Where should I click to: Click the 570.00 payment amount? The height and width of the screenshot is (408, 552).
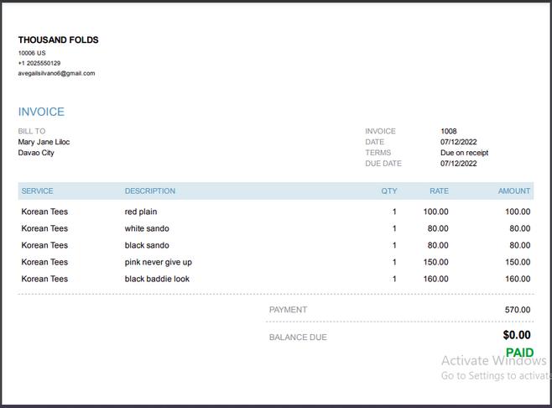tap(517, 310)
